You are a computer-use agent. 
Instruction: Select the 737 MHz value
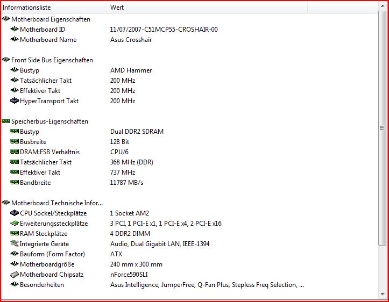pyautogui.click(x=123, y=172)
